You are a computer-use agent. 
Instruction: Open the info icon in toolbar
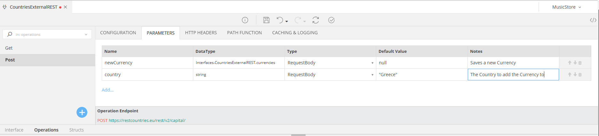[245, 20]
